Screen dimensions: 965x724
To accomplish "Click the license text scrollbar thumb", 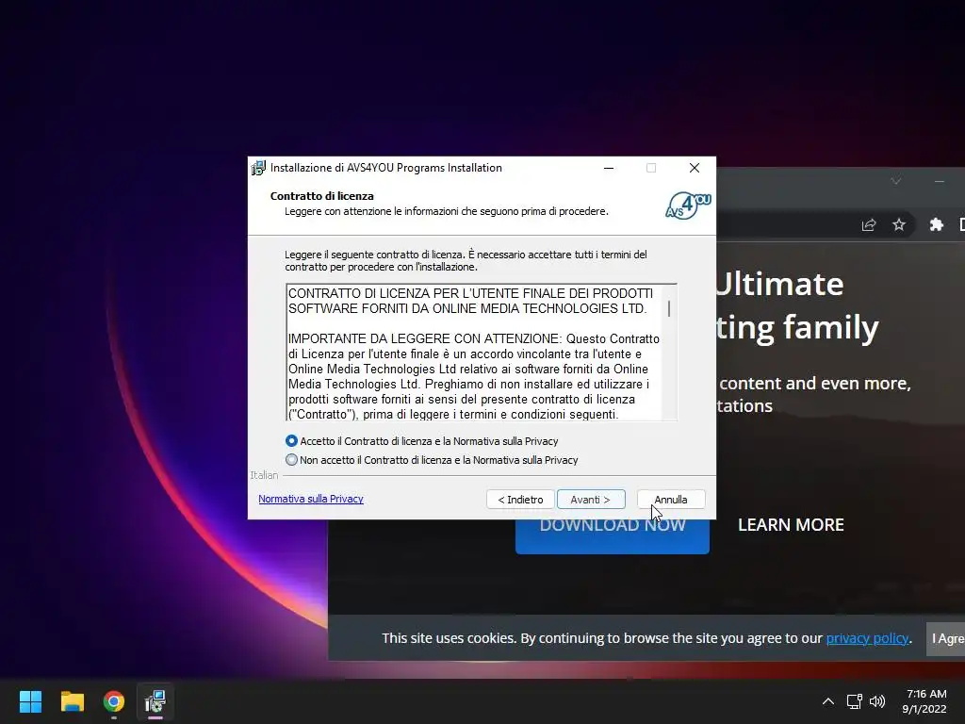I will [x=669, y=308].
